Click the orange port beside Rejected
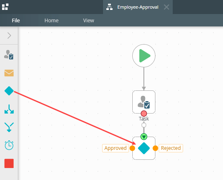Viewport: 223px width, 180px height. click(x=155, y=148)
